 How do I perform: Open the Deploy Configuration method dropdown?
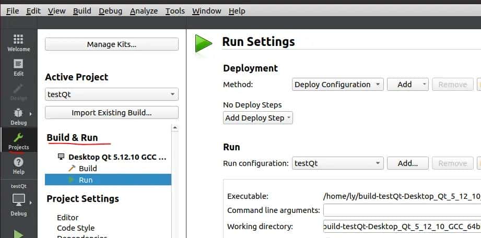pos(337,85)
